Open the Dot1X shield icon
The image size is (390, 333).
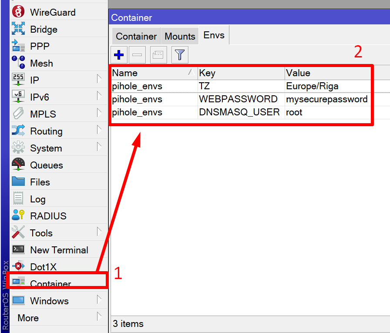pos(18,266)
